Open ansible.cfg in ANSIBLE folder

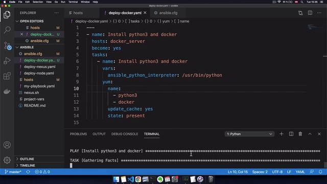coord(33,54)
